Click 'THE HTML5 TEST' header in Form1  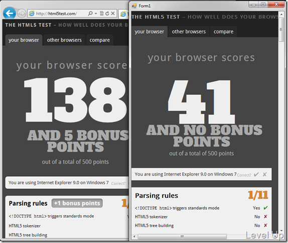(x=156, y=17)
